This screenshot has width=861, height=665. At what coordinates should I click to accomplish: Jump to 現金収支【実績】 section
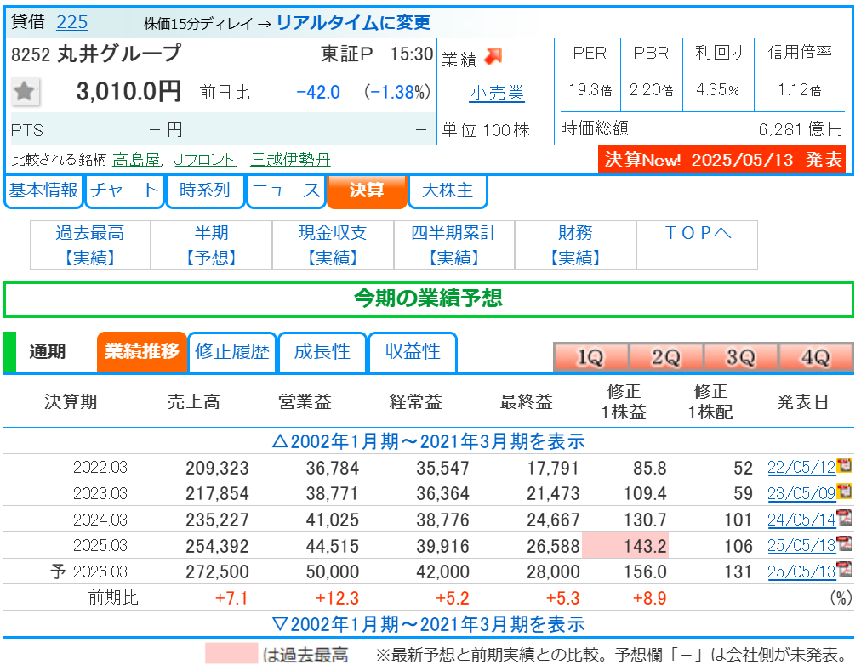[x=333, y=245]
